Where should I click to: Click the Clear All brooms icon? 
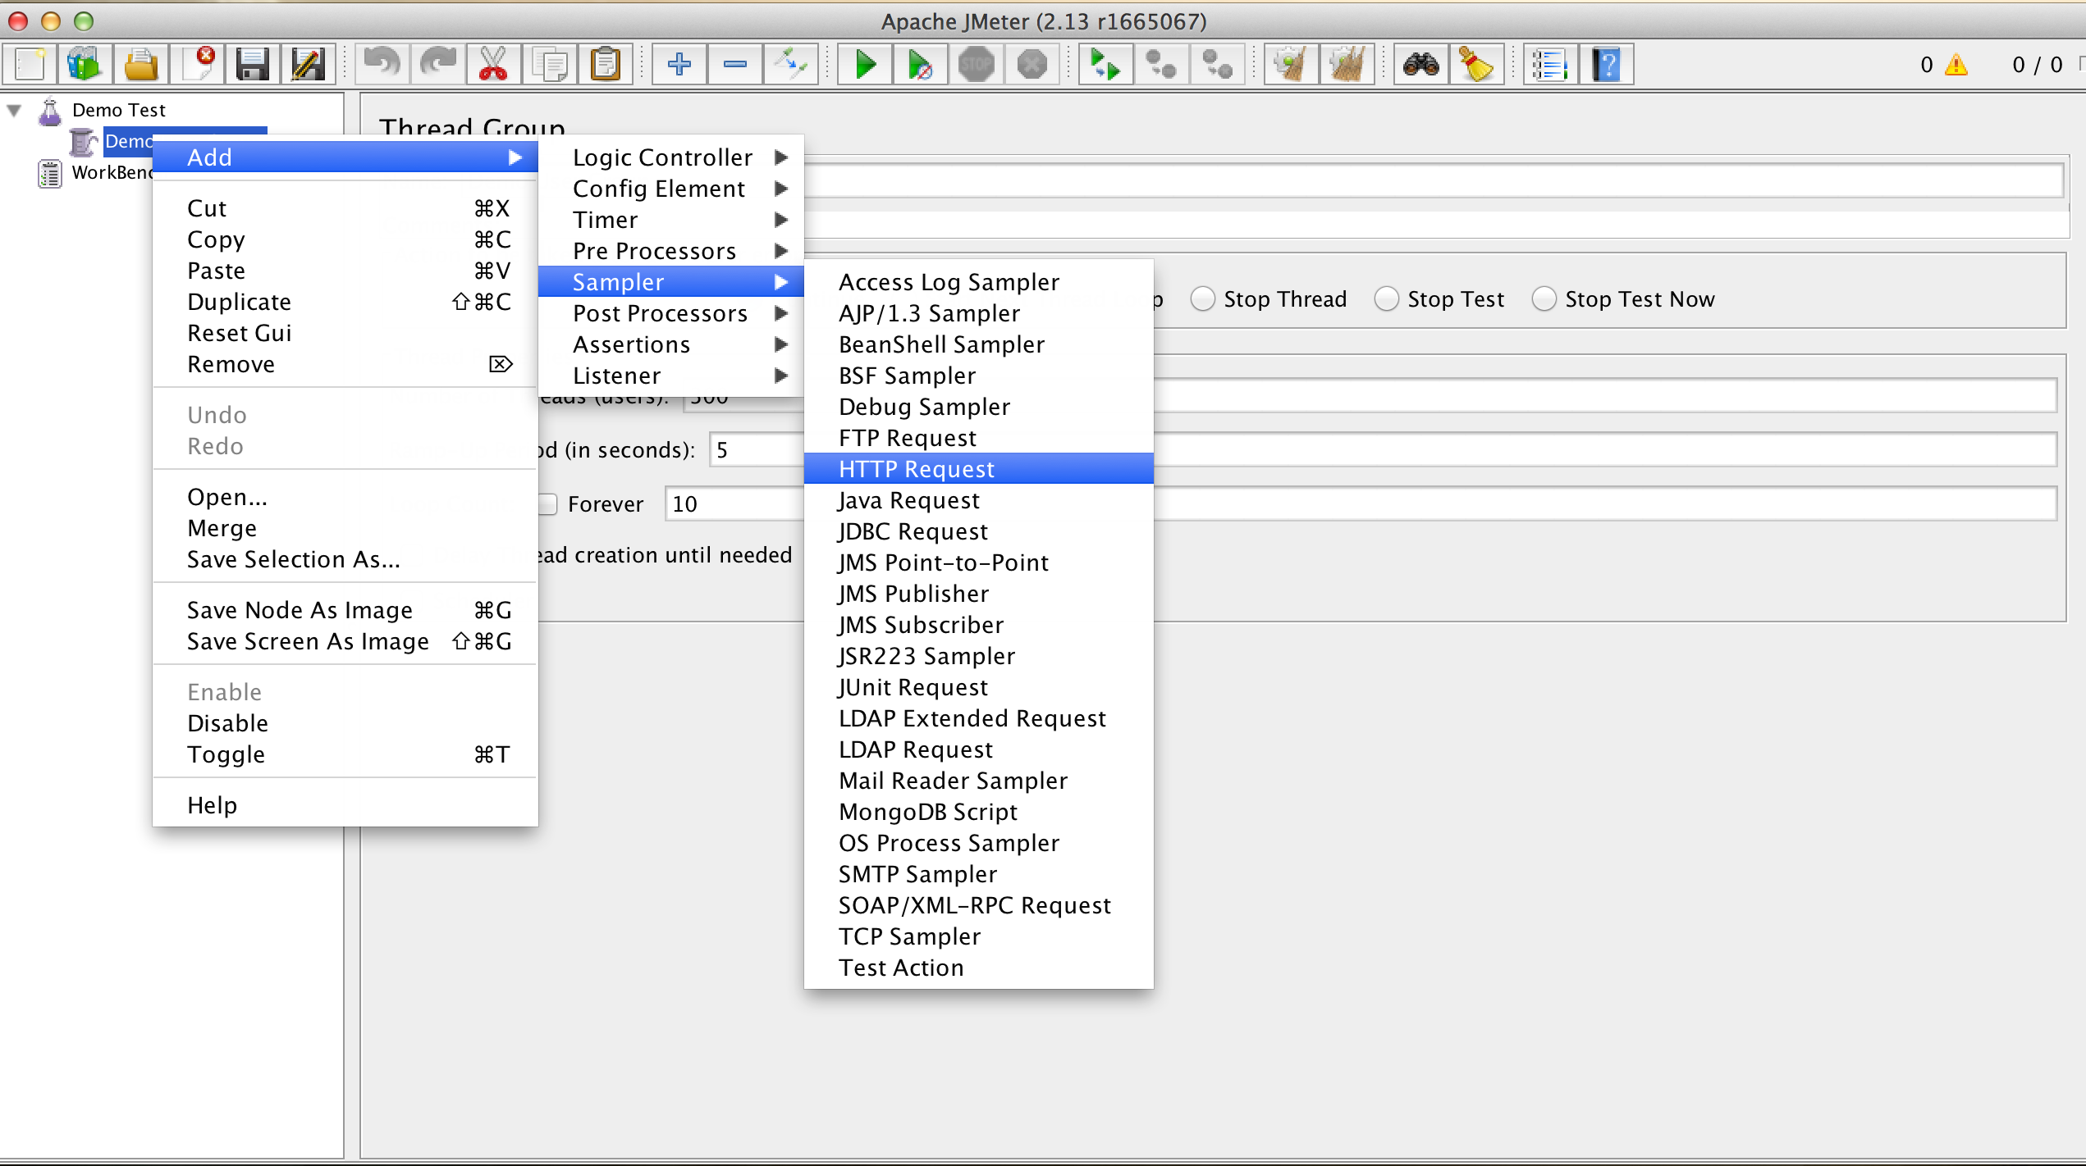[1347, 64]
